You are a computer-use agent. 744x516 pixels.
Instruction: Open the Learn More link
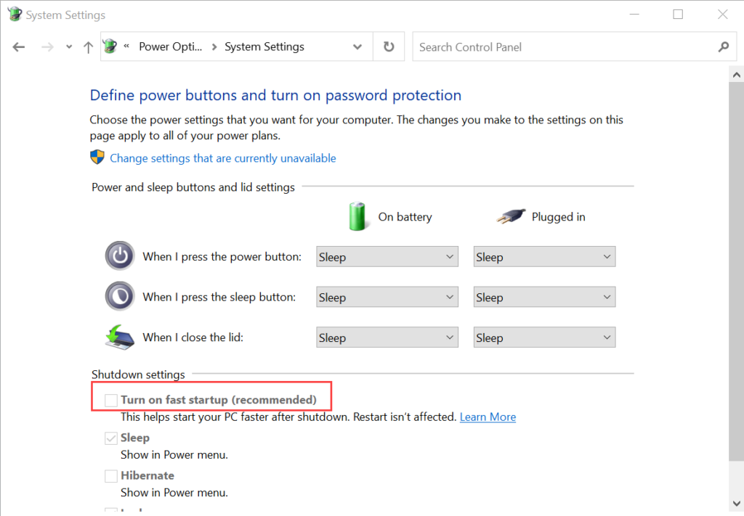coord(488,417)
